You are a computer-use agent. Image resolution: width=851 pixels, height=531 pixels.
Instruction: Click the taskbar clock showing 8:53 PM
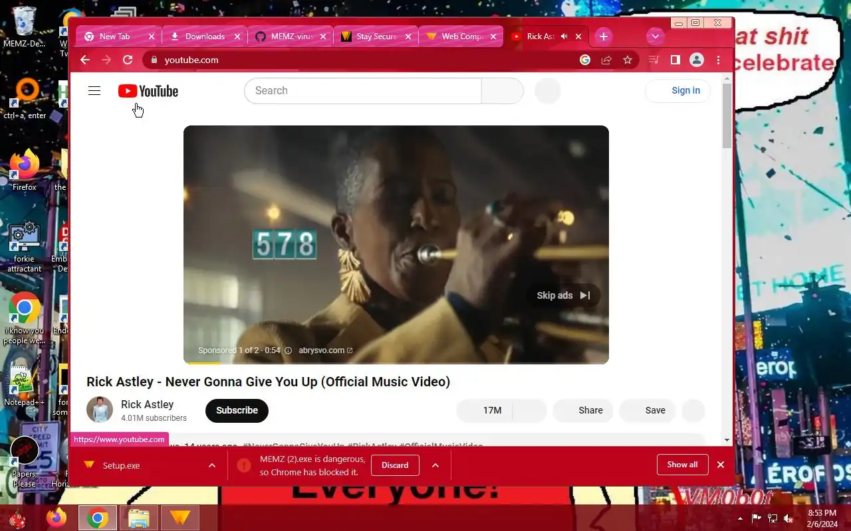822,518
